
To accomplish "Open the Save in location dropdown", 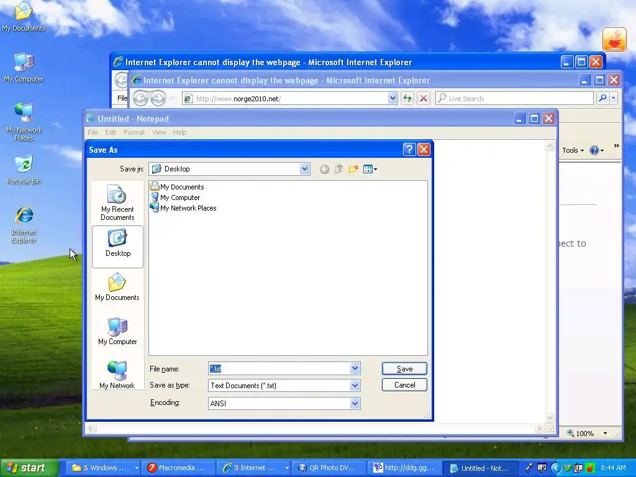I will click(x=304, y=169).
